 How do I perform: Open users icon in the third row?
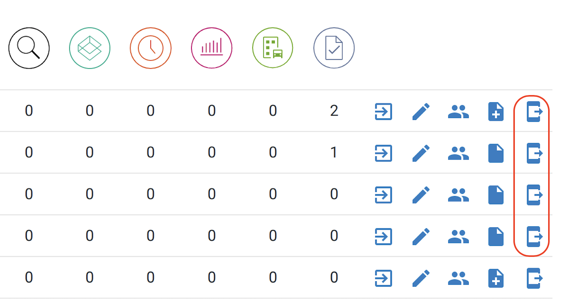tap(458, 195)
